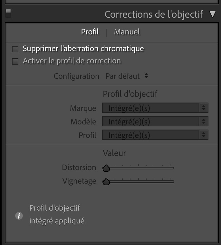Click the Marque dropdown stepper arrows
The width and height of the screenshot is (221, 245).
tap(204, 108)
